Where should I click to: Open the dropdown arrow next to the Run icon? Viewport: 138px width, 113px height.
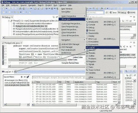click(55, 8)
